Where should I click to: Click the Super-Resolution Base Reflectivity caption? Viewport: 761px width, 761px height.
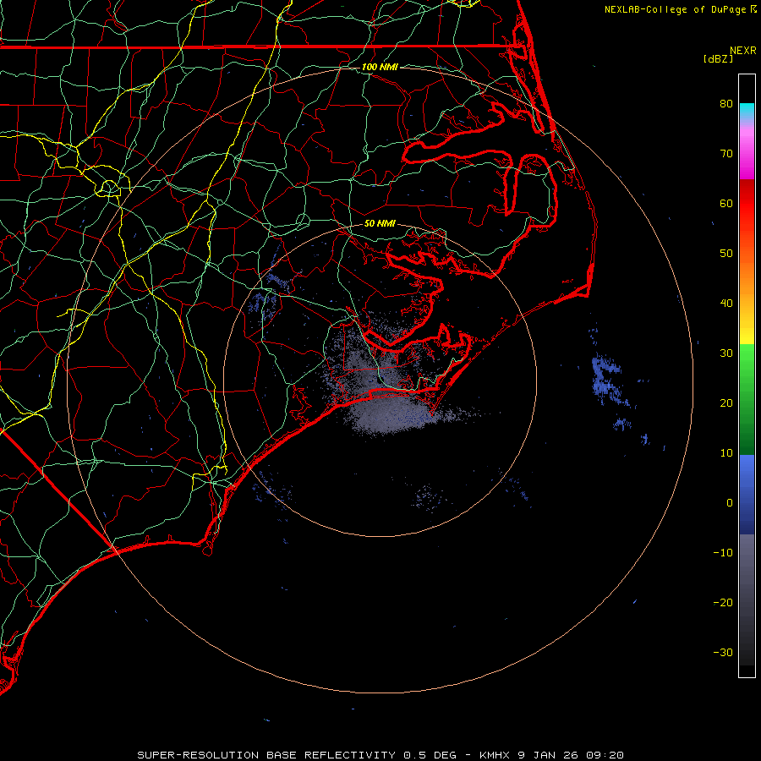click(x=380, y=755)
